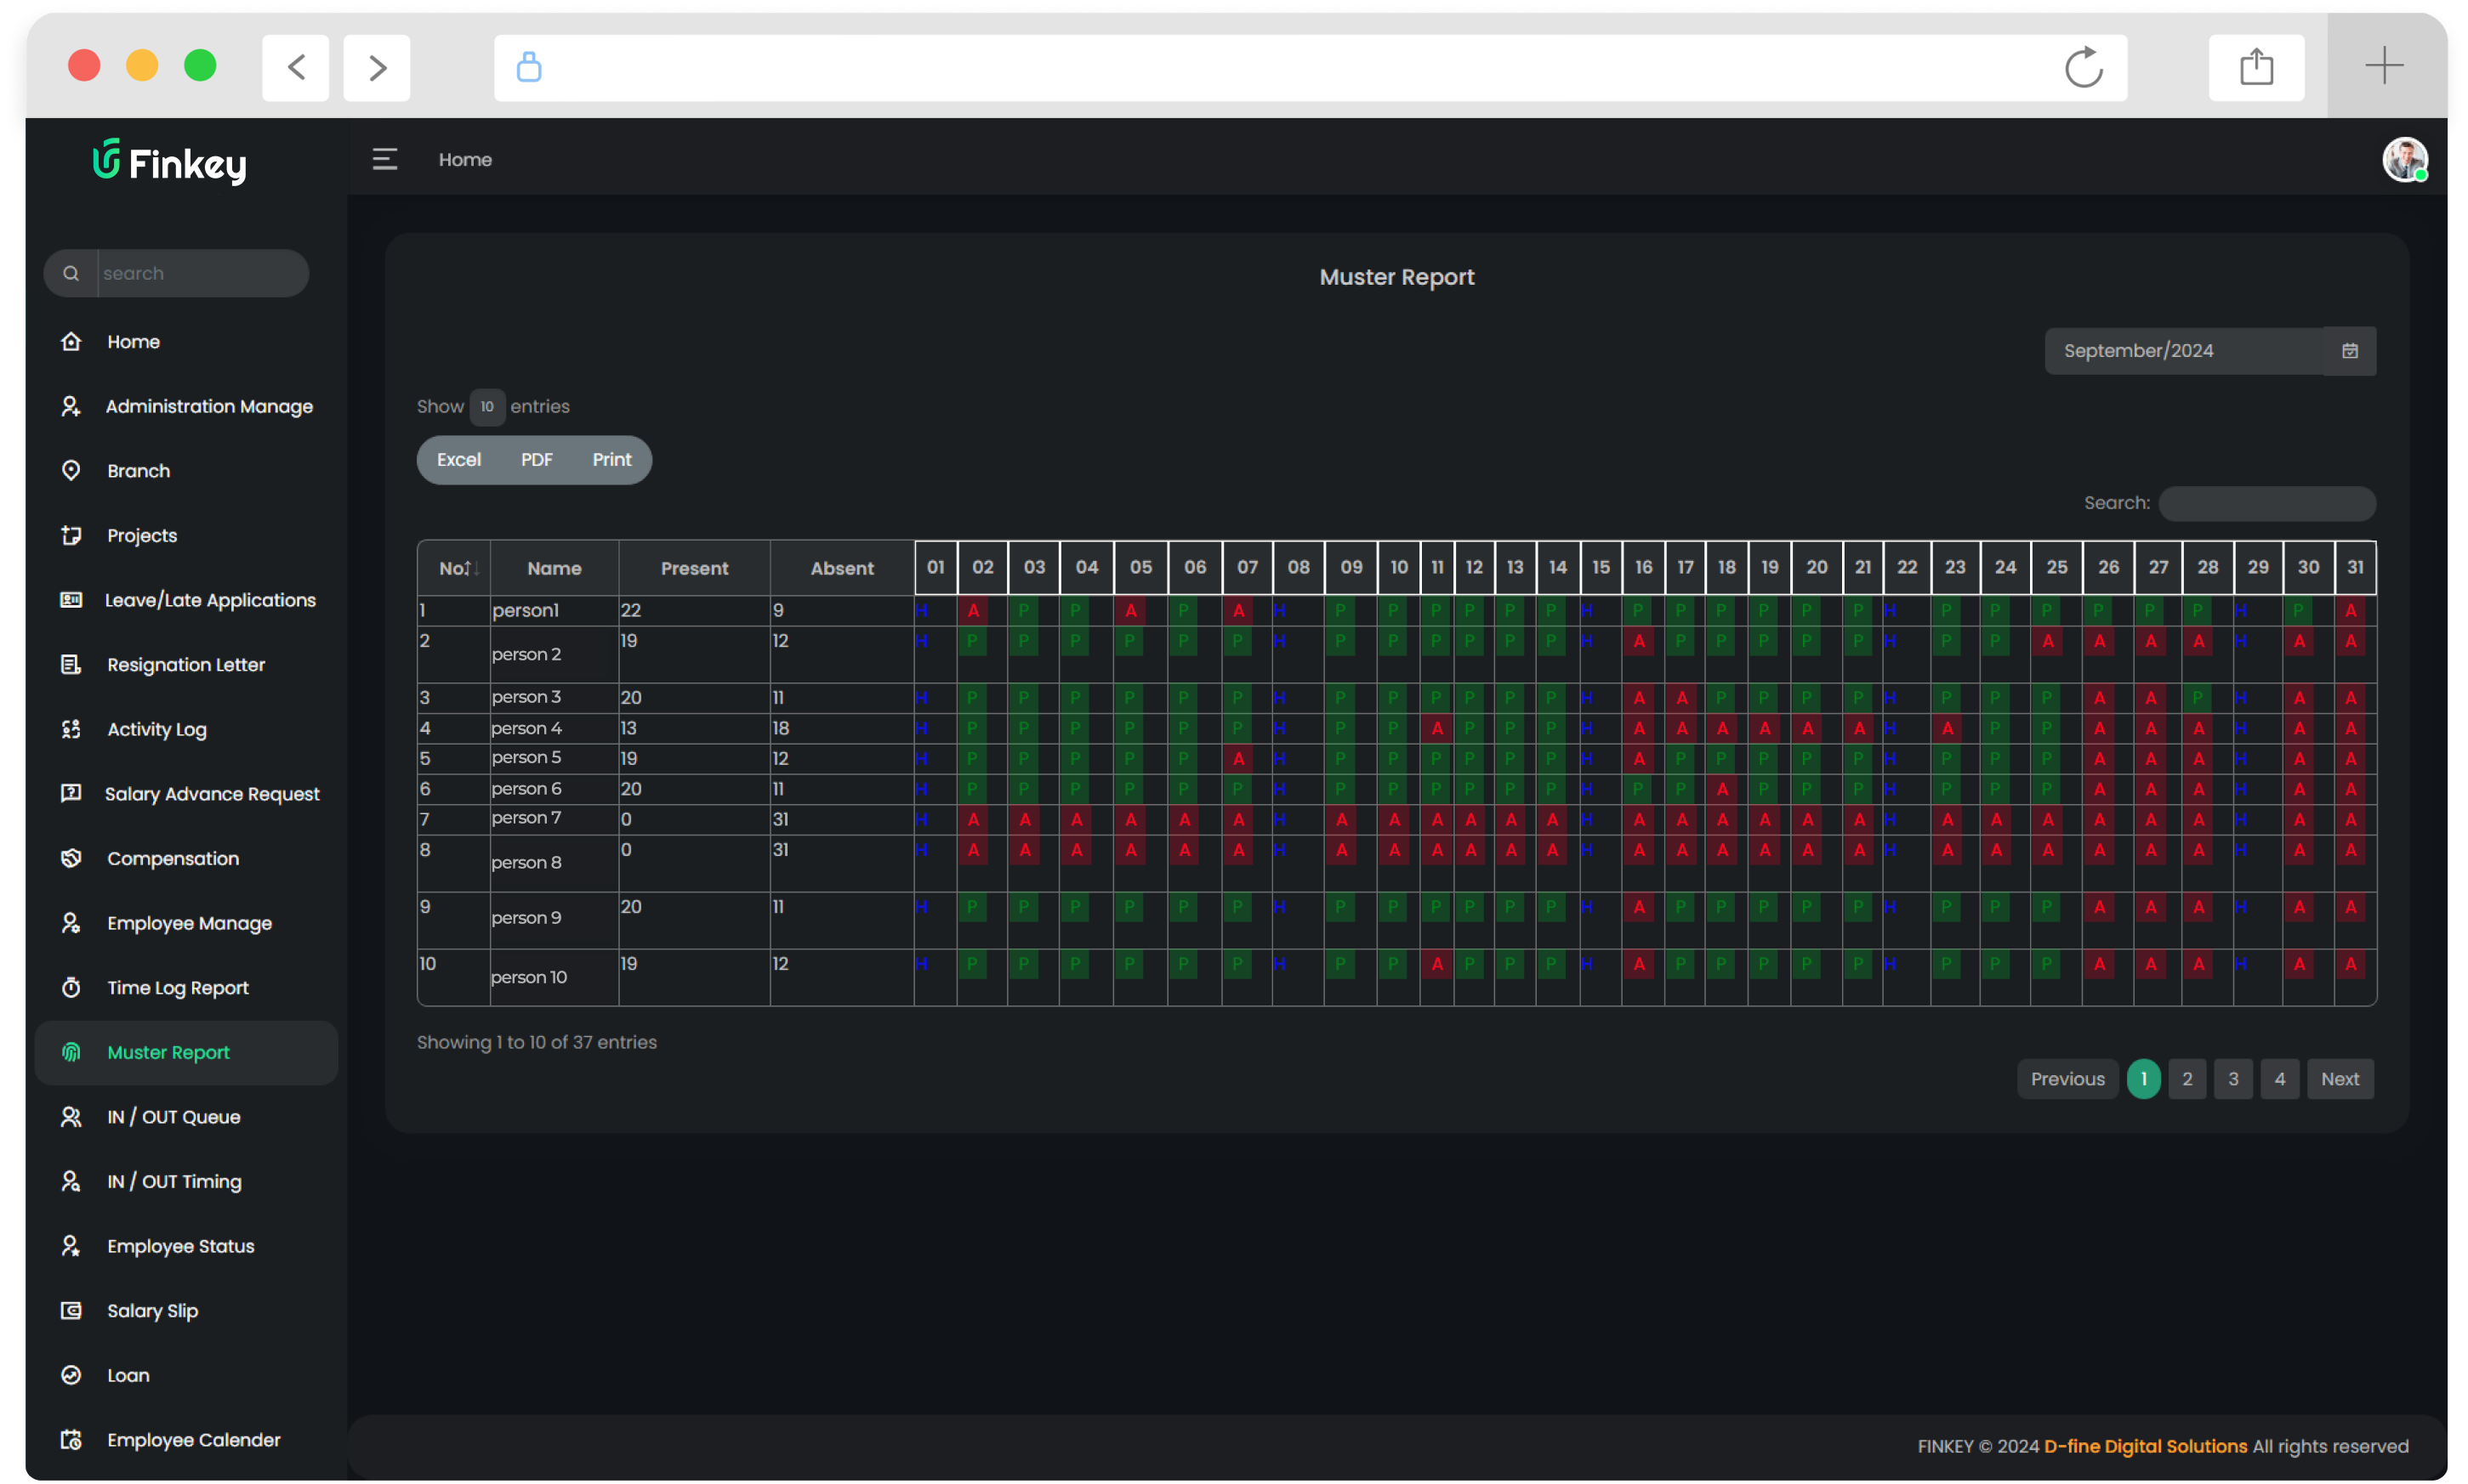Go to IN / OUT Queue page
Screen dimensions: 2468x1484
(173, 1117)
